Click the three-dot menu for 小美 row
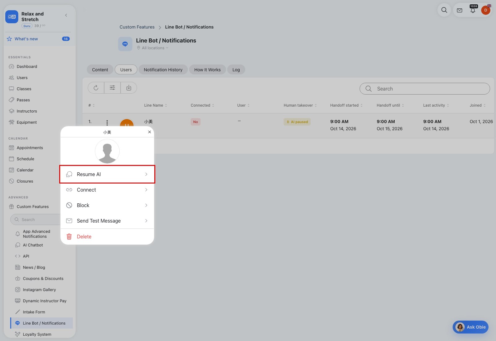496x341 pixels. (107, 123)
